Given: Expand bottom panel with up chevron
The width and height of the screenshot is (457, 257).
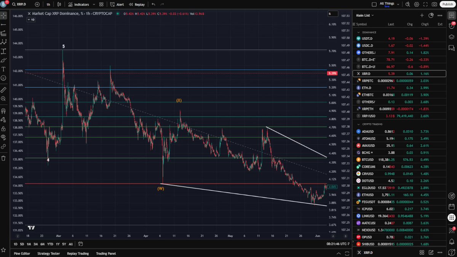Looking at the screenshot, I should pos(338,253).
